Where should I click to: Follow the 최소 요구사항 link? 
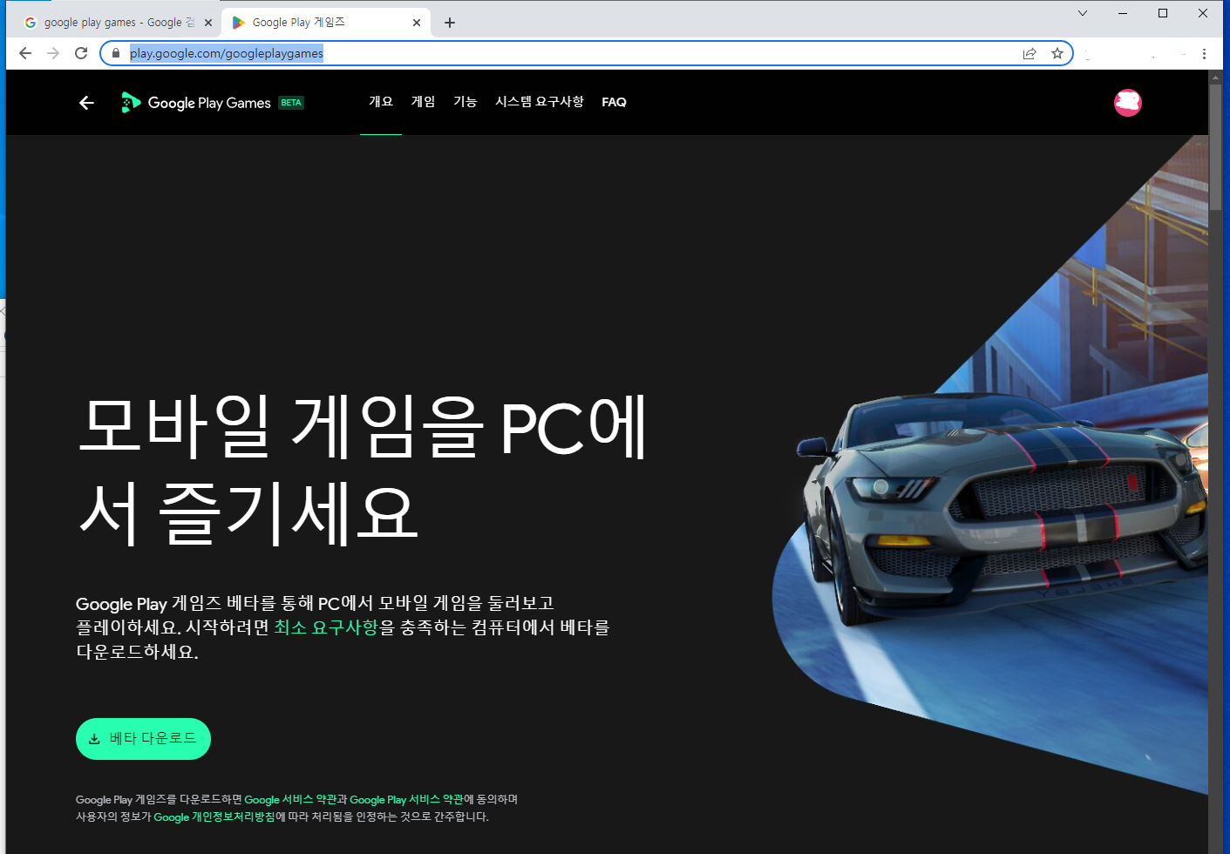click(326, 627)
